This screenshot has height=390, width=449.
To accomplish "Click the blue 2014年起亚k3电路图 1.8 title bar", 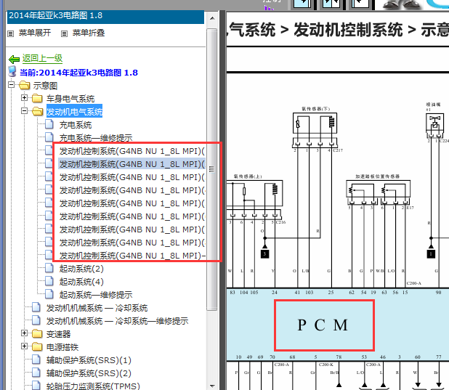I will [x=105, y=17].
